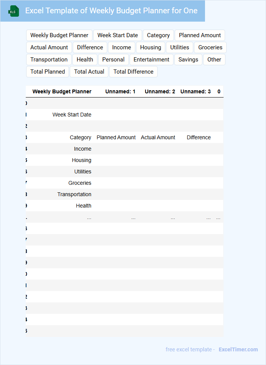266x365 pixels.
Task: Click the 'free excel template -' footer text
Action: [190, 349]
